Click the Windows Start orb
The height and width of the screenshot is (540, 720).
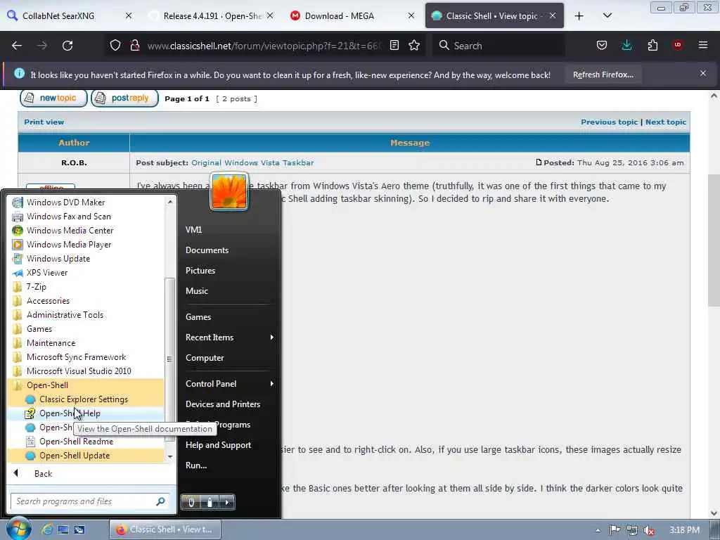point(18,529)
